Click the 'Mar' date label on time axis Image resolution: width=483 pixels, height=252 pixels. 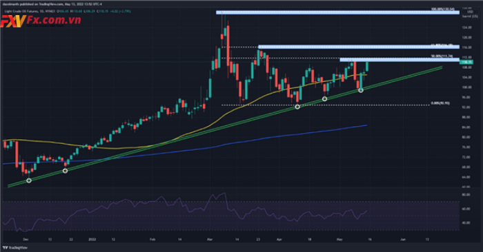pyautogui.click(x=210, y=240)
